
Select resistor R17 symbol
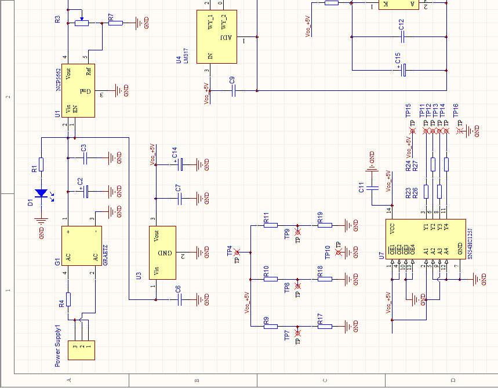(325, 327)
